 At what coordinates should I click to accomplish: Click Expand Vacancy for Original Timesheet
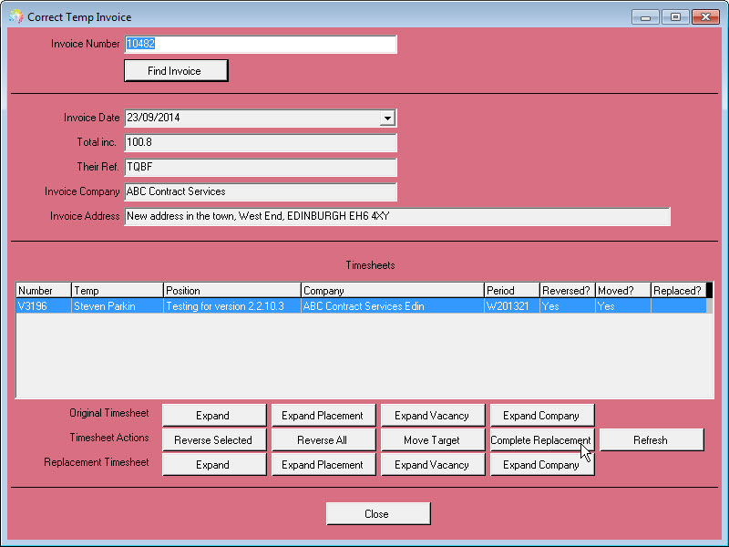432,416
